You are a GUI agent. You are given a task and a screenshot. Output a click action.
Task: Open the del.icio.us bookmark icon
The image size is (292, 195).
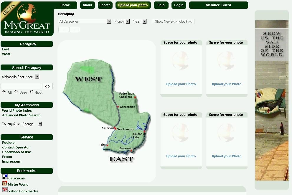click(5, 177)
